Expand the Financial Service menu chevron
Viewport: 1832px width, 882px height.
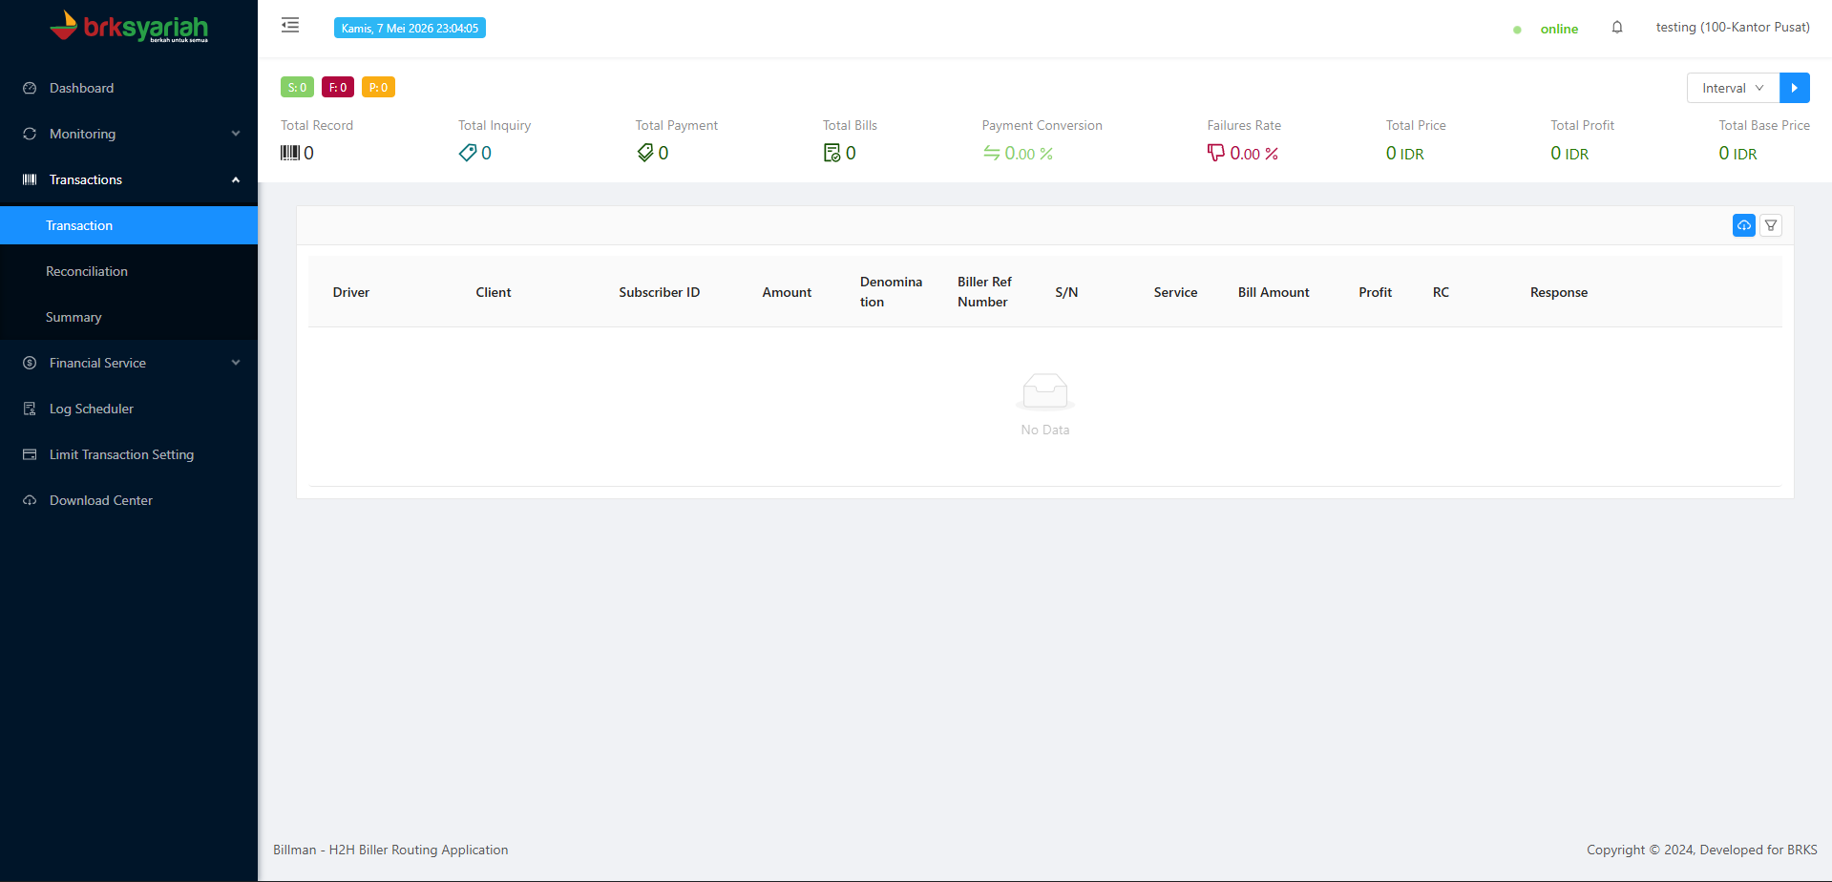click(x=236, y=363)
